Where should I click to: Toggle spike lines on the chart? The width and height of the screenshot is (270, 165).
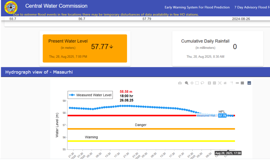(232, 83)
